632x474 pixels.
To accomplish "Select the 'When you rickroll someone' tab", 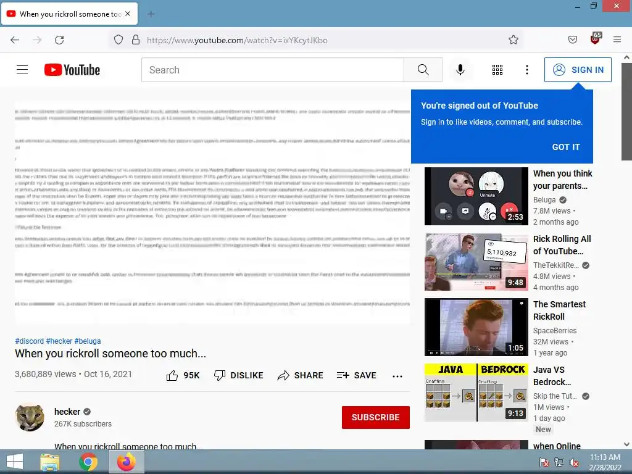I will pyautogui.click(x=69, y=14).
